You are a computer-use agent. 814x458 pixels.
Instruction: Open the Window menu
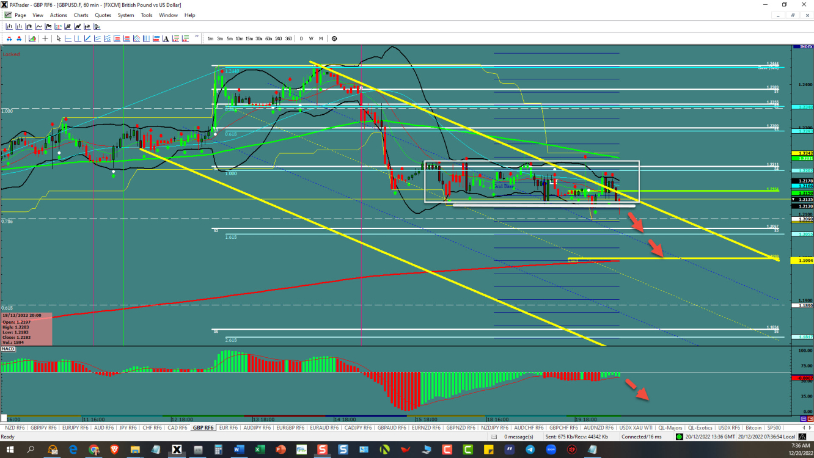click(168, 15)
